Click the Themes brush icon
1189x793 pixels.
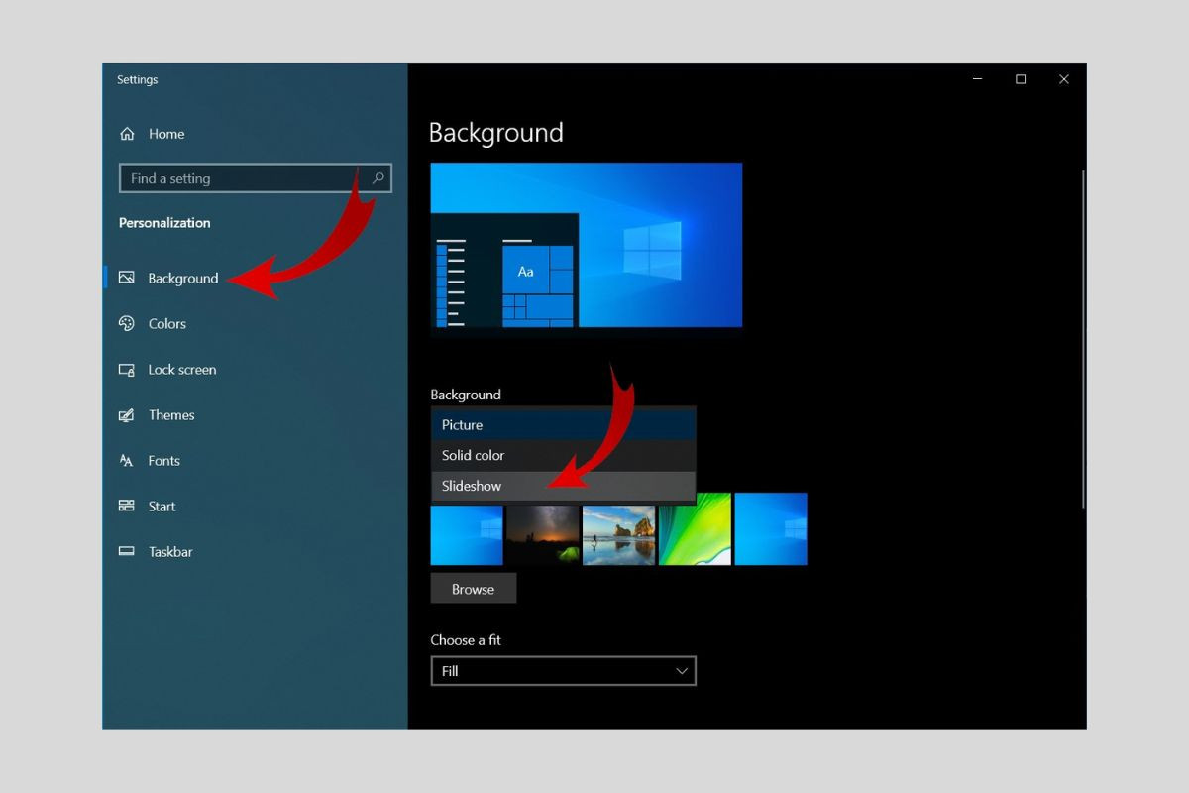[127, 415]
